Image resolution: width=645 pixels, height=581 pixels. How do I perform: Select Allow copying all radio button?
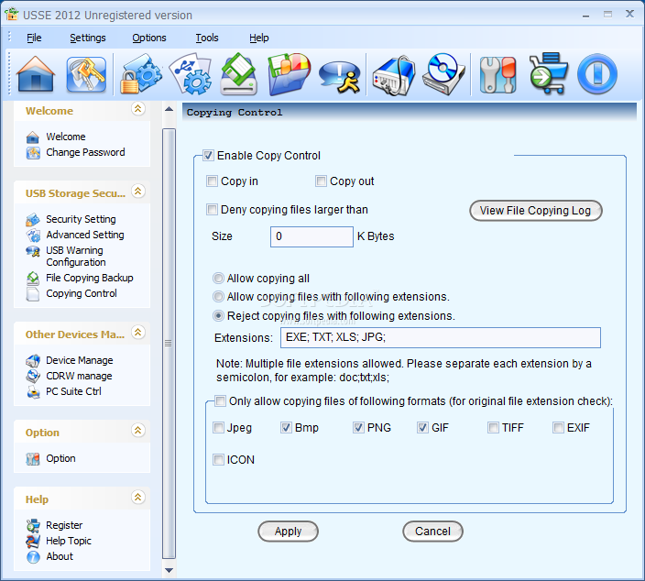(218, 279)
